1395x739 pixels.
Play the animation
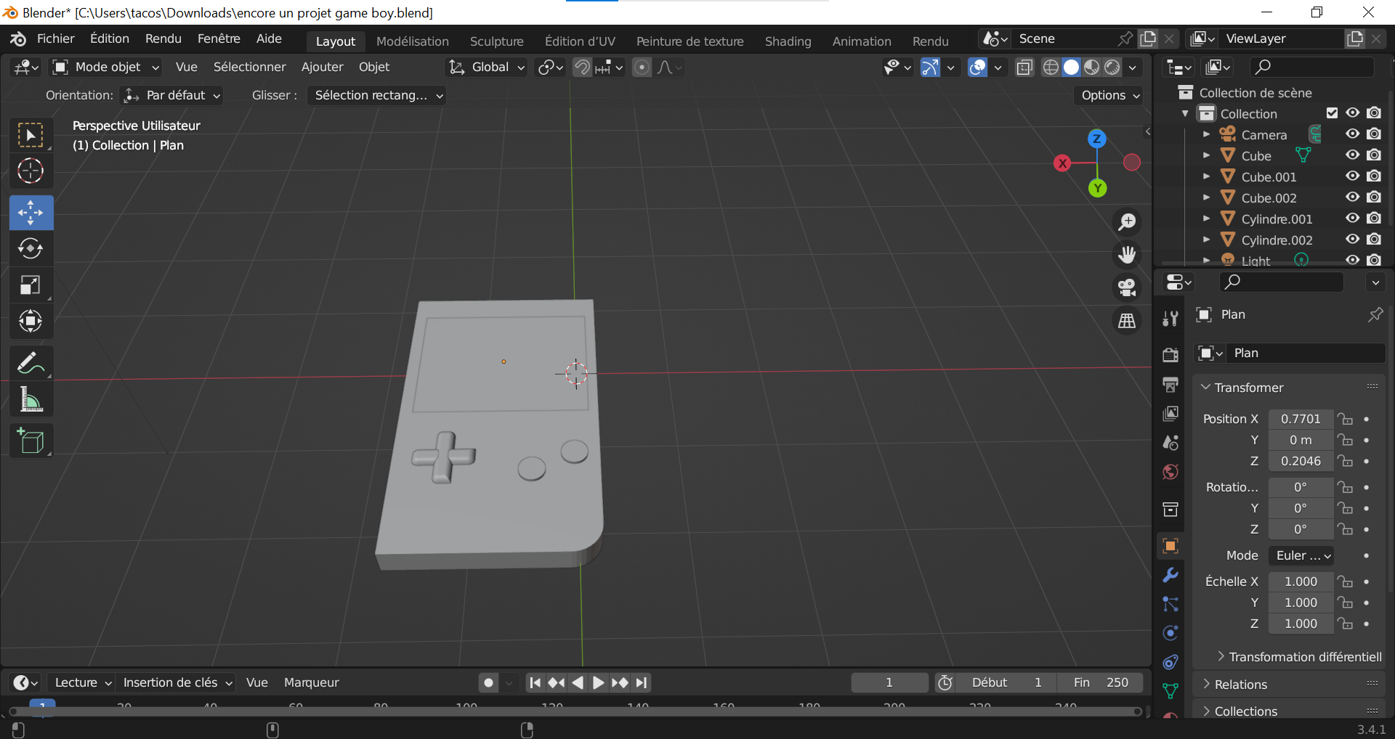[597, 682]
